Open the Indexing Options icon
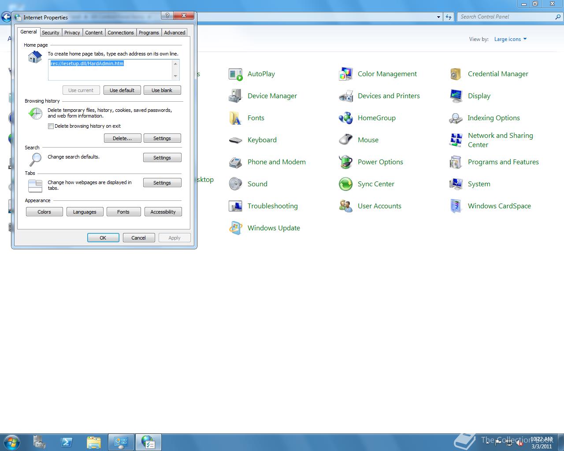The image size is (564, 451). [456, 118]
